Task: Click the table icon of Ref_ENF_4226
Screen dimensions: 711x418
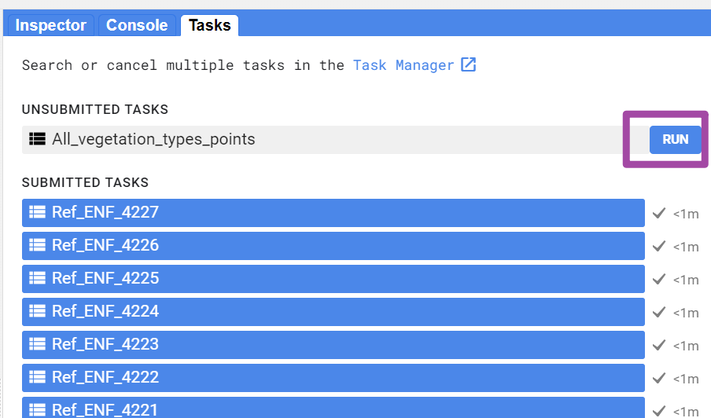Action: (x=37, y=245)
